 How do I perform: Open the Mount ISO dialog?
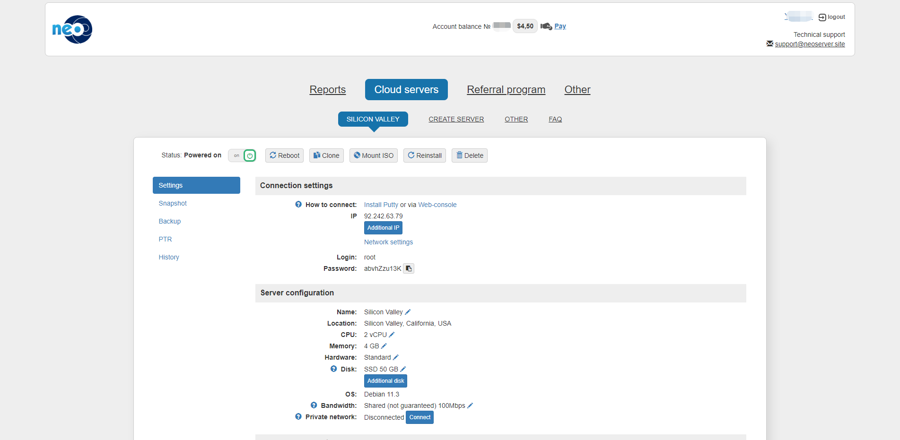click(x=374, y=155)
